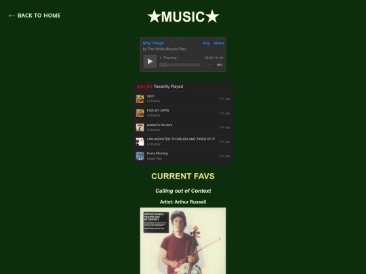Click the buy link in player
Viewport: 366px width, 274px height.
[x=206, y=43]
